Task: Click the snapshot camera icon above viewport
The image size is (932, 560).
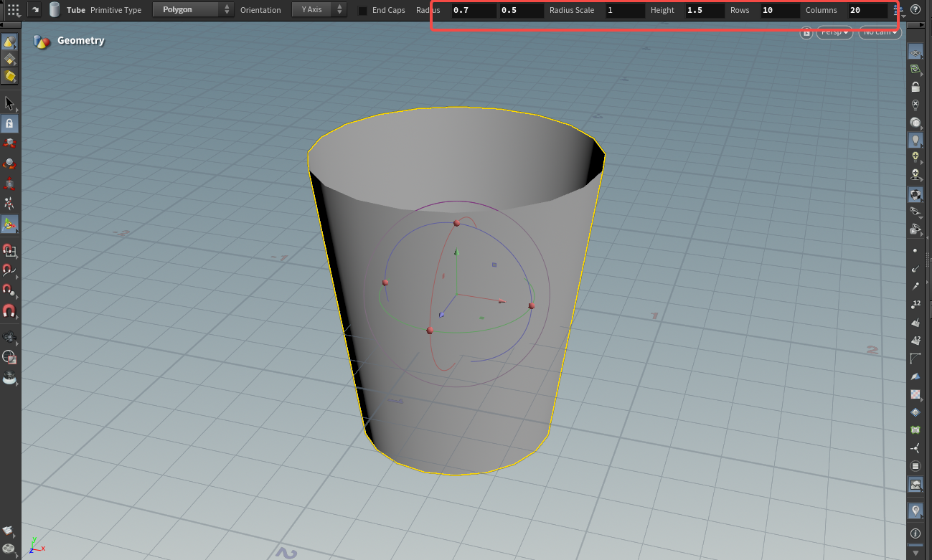Action: coord(806,33)
